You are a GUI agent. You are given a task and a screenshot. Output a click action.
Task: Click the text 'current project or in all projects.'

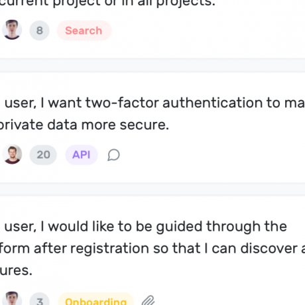point(107,3)
